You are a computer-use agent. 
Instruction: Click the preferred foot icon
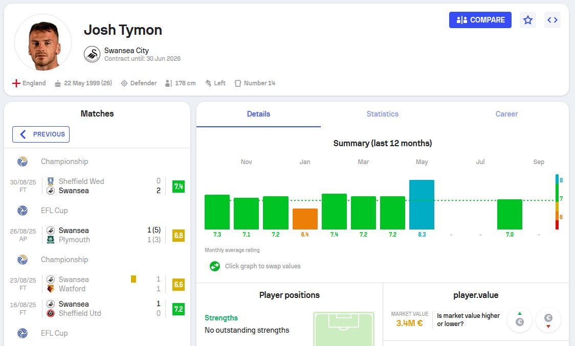(x=208, y=83)
